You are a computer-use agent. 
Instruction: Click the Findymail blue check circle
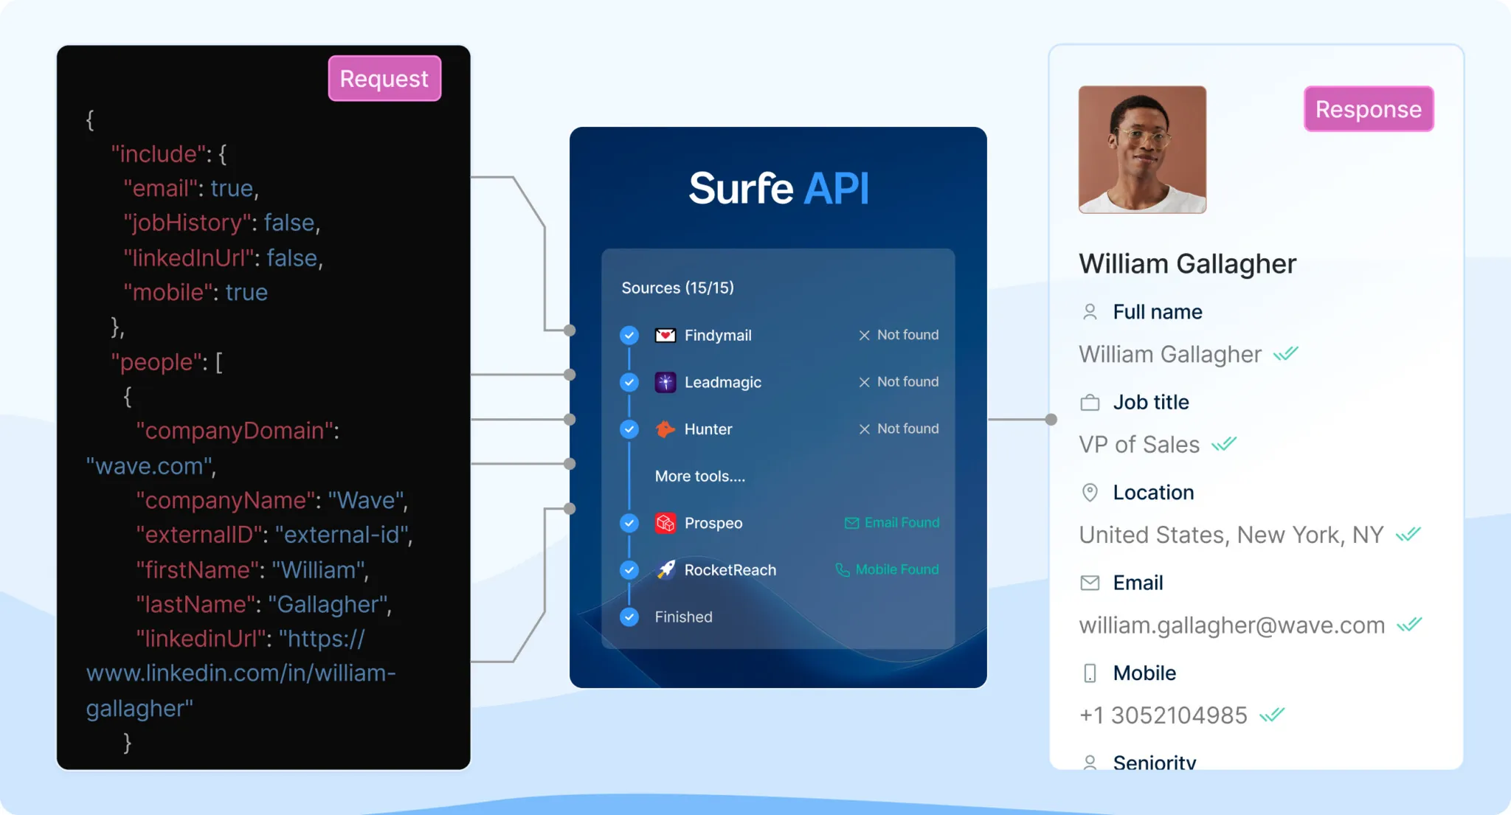pos(629,336)
